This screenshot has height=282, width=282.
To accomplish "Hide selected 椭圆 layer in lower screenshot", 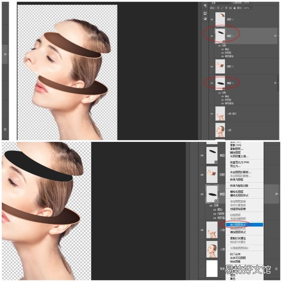I will (x=202, y=194).
